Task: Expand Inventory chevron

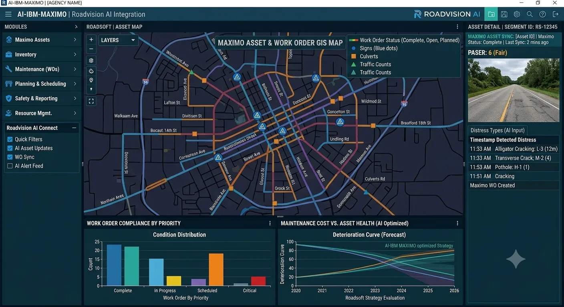Action: tap(75, 54)
